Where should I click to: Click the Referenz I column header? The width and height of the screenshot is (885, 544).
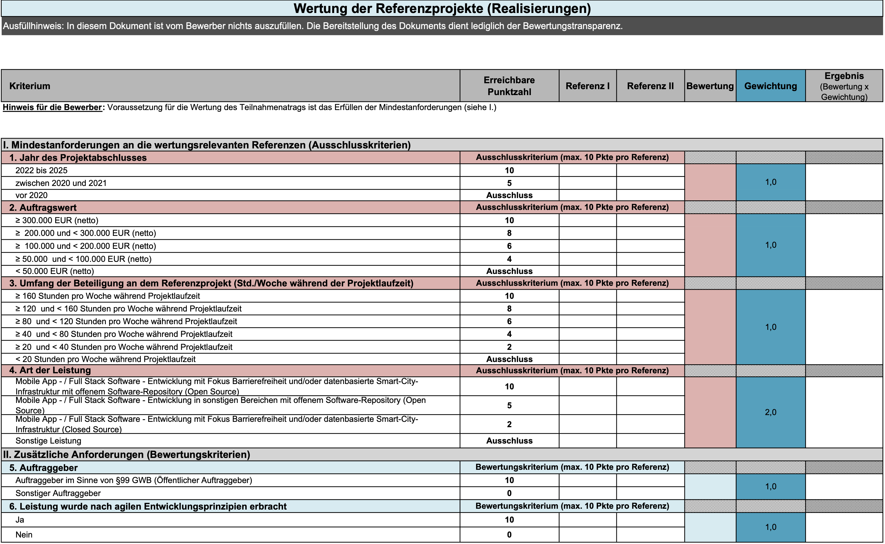[588, 86]
